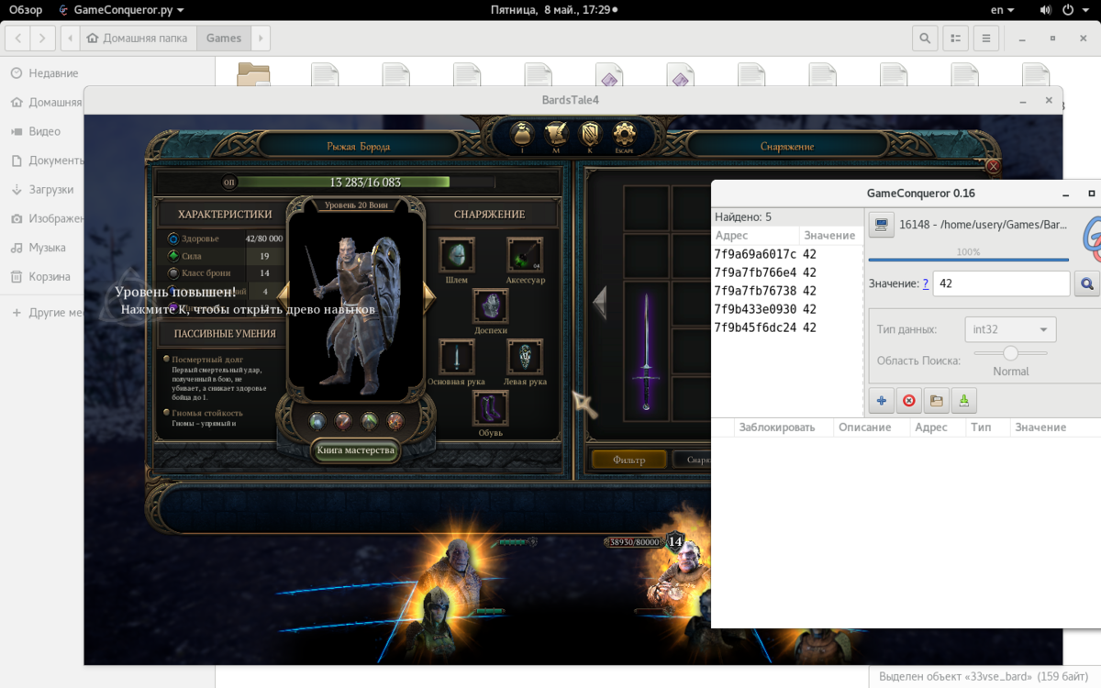
Task: Select address row 7f9b45f6dc24
Action: (x=787, y=327)
